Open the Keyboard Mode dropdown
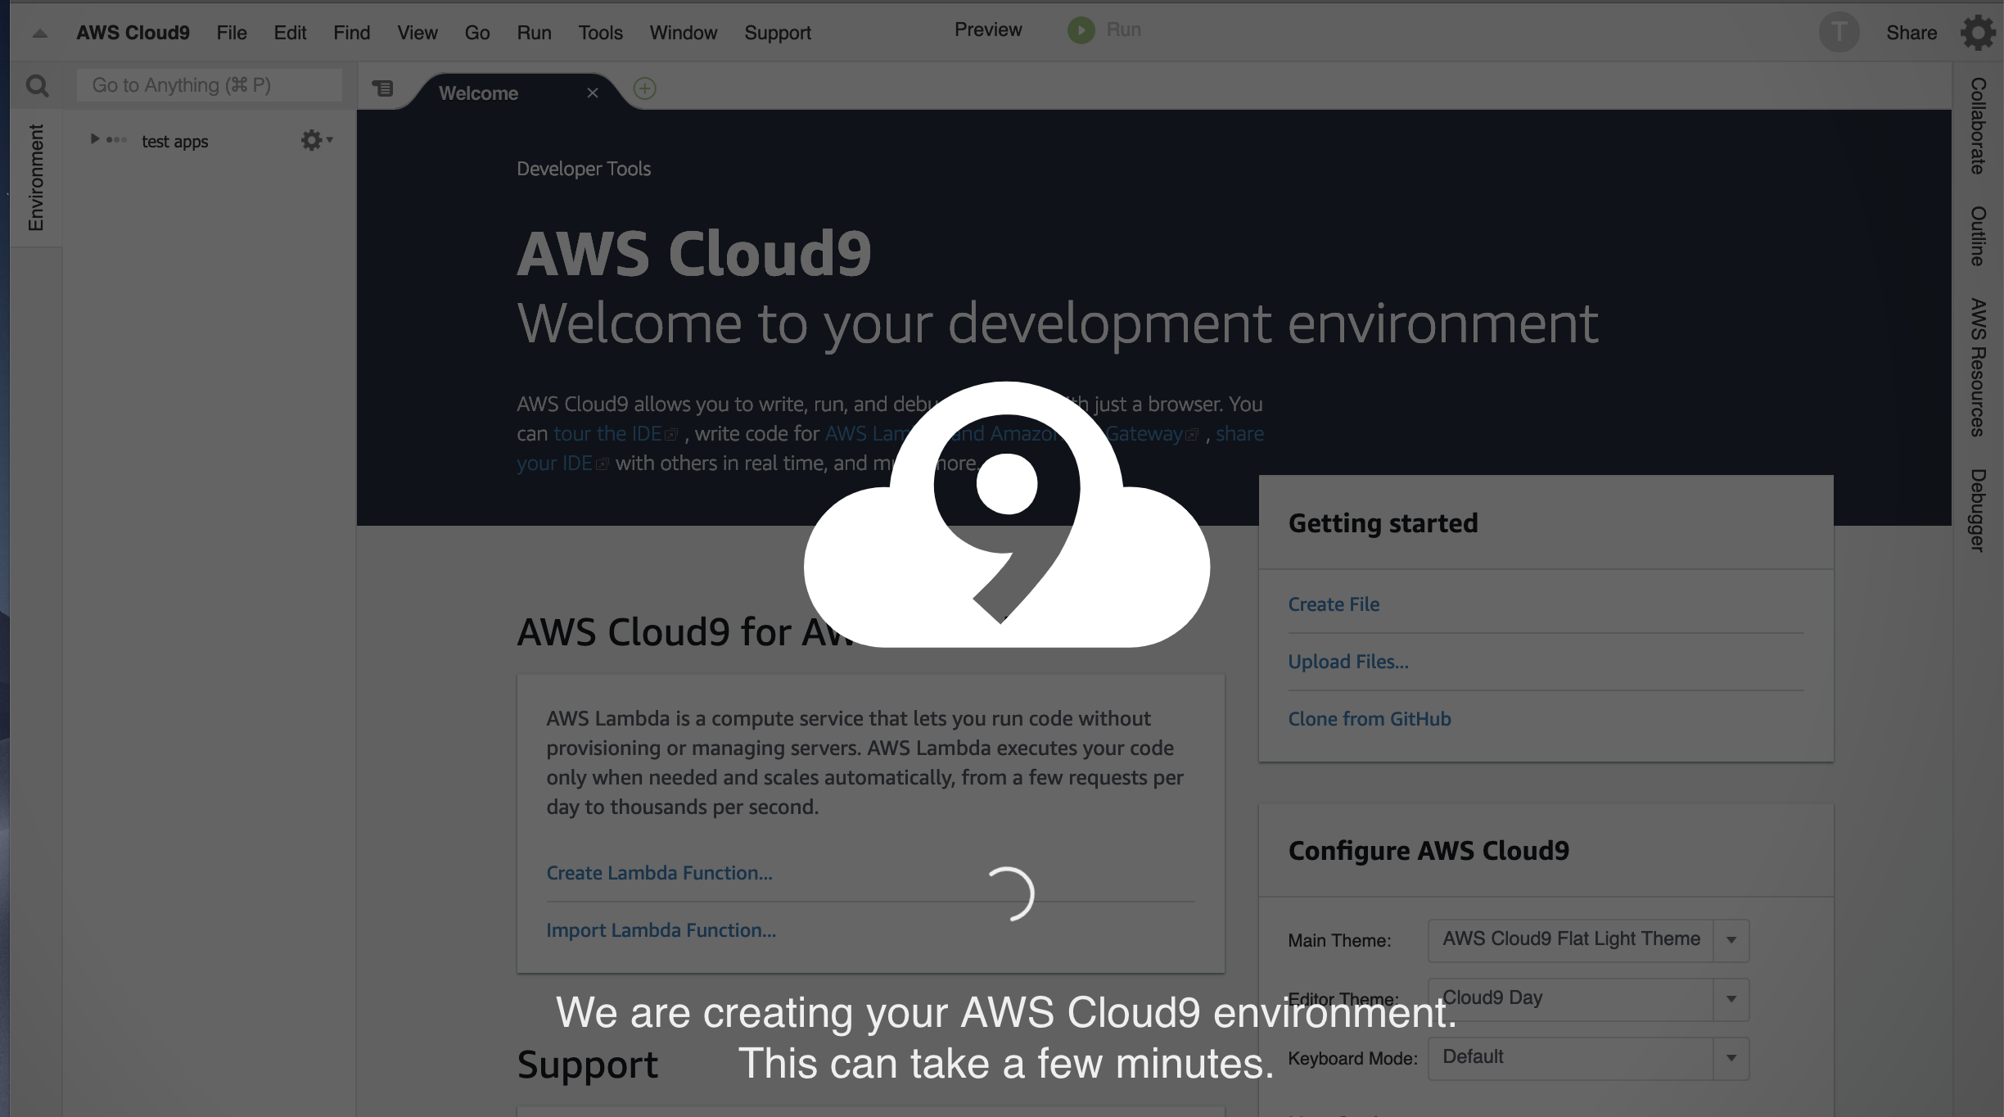Image resolution: width=2004 pixels, height=1117 pixels. [1730, 1057]
